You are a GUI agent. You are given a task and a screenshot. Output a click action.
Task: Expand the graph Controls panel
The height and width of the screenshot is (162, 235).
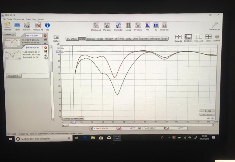coord(217,37)
